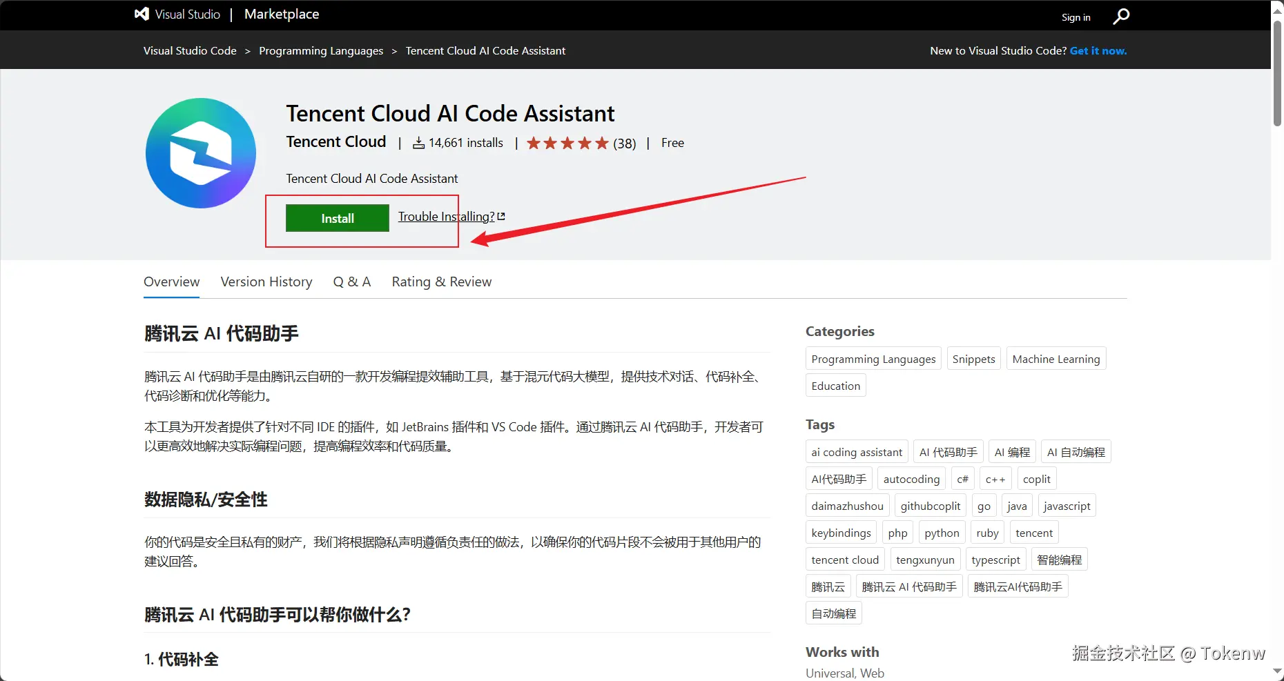This screenshot has height=681, width=1284.
Task: Click the '数据隐私/安全性' heading
Action: pyautogui.click(x=206, y=500)
